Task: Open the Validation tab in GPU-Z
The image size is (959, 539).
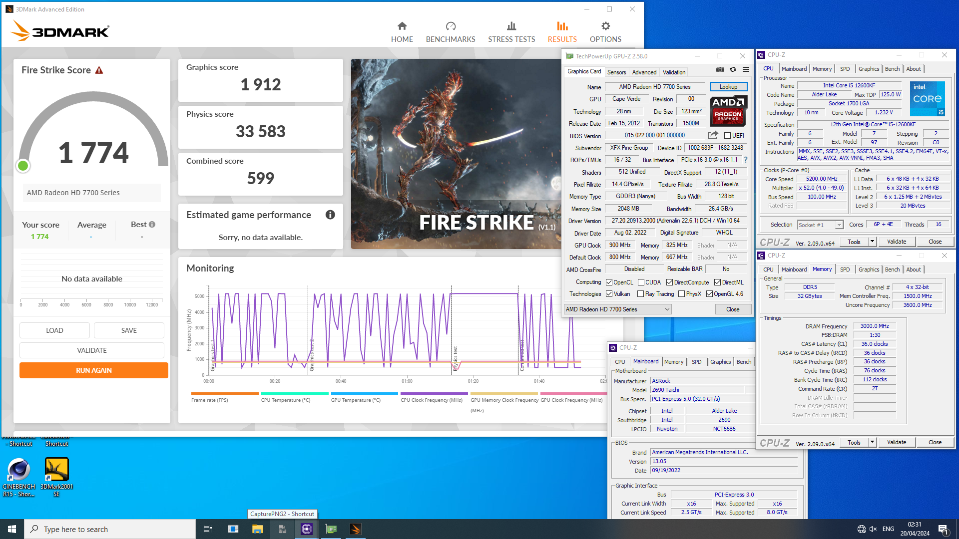Action: point(674,72)
